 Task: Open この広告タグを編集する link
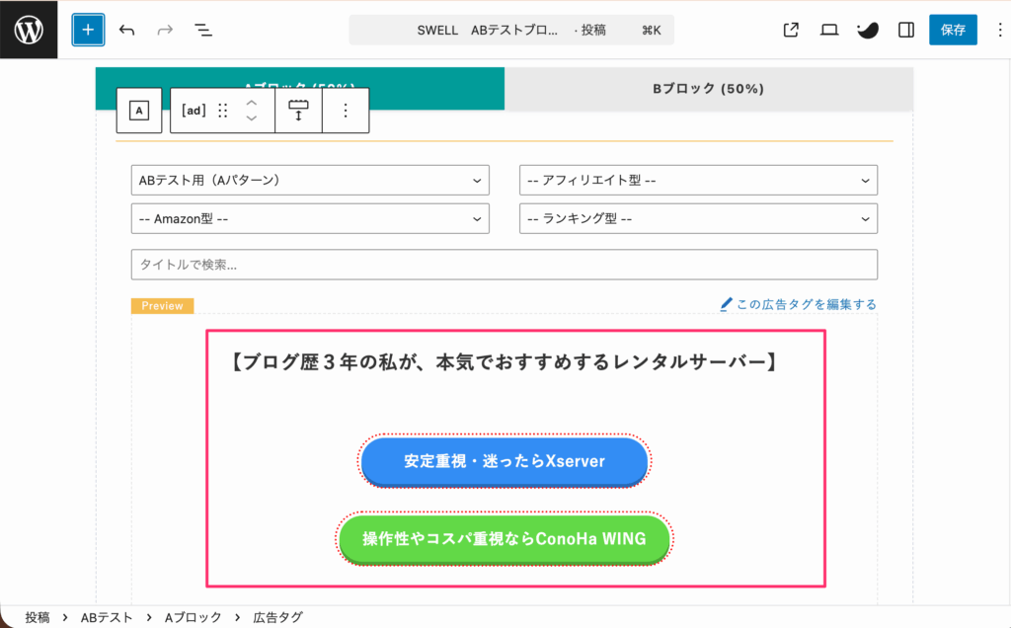click(x=802, y=304)
